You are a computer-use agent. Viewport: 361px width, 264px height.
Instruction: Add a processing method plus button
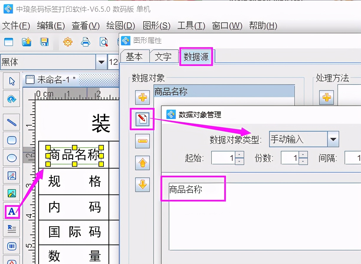point(326,97)
